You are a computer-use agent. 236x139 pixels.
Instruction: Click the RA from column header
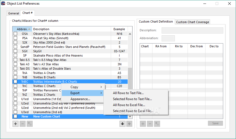pyautogui.click(x=161, y=46)
